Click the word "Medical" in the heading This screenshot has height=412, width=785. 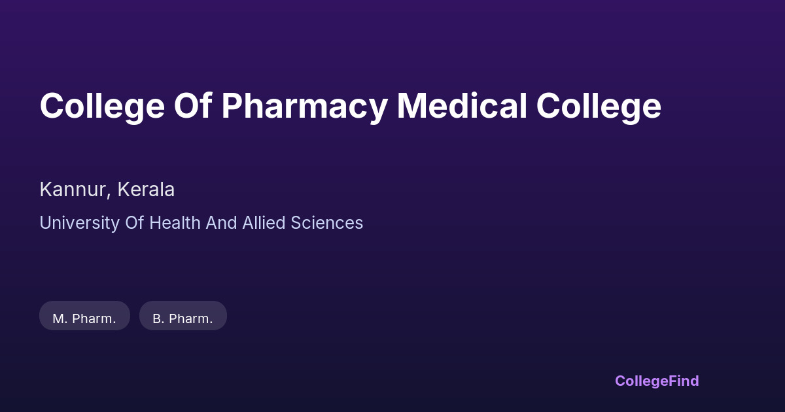462,106
